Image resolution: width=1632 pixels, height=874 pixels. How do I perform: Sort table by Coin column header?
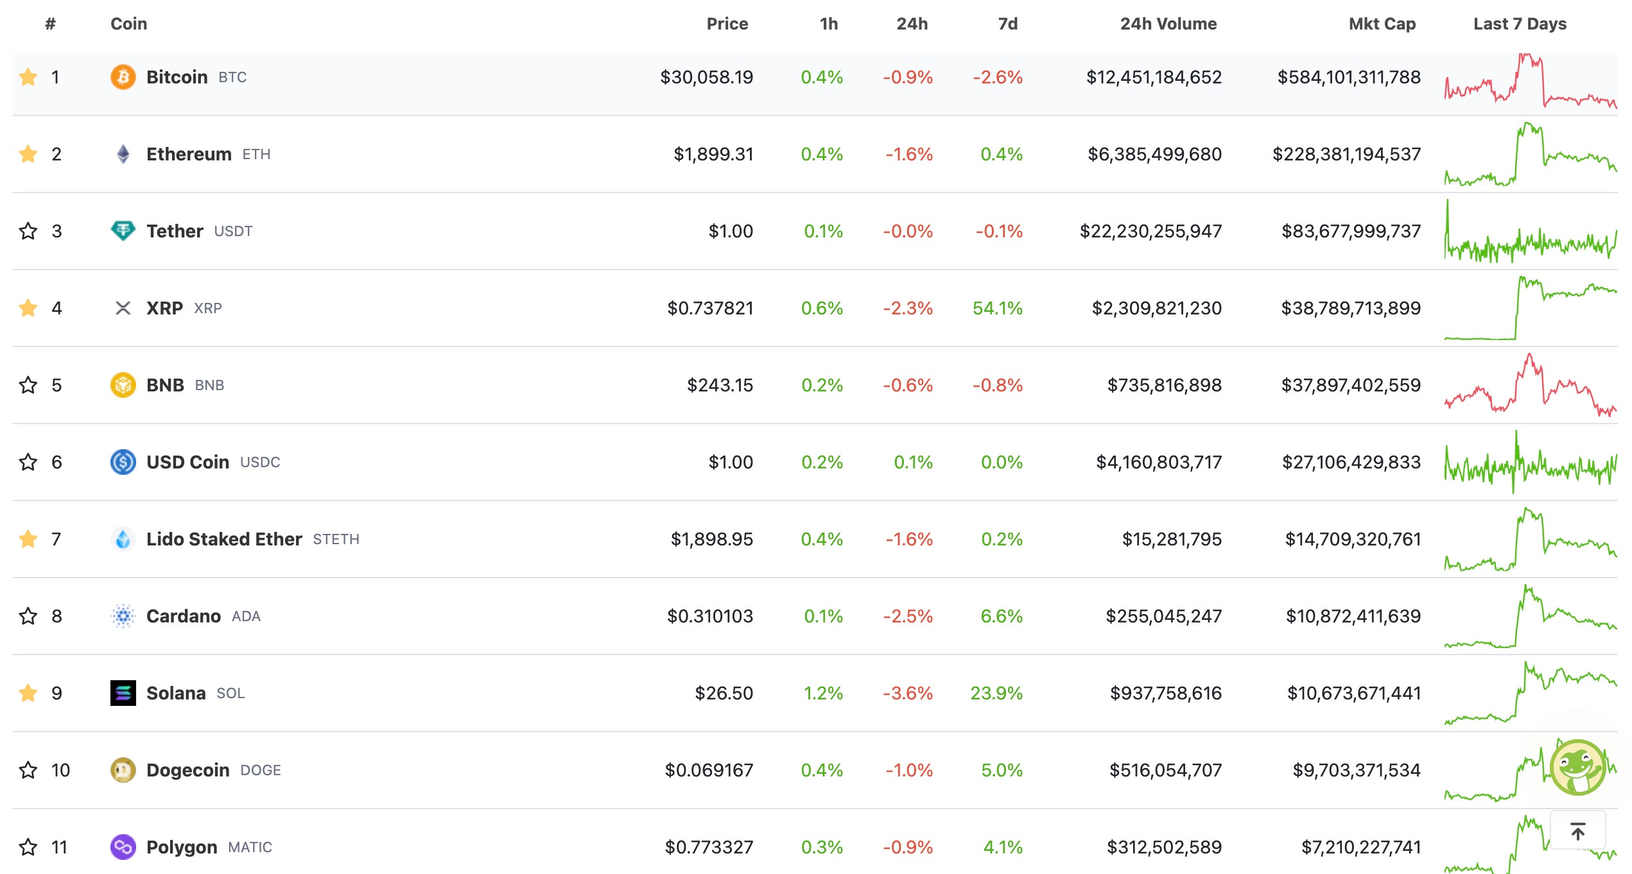click(x=129, y=24)
